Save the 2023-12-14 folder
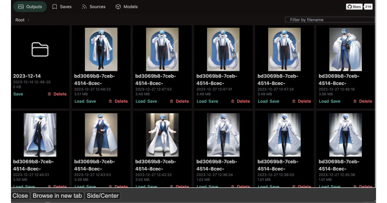Screen dimensions: 387x203 pyautogui.click(x=18, y=94)
